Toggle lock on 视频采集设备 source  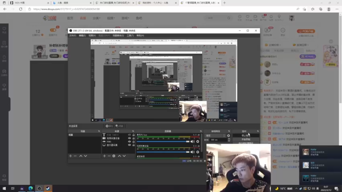click(133, 138)
